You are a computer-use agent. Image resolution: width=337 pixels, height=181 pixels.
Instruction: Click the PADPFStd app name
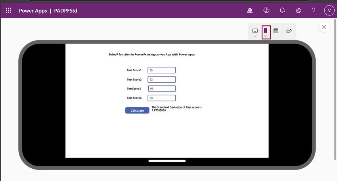click(x=65, y=11)
